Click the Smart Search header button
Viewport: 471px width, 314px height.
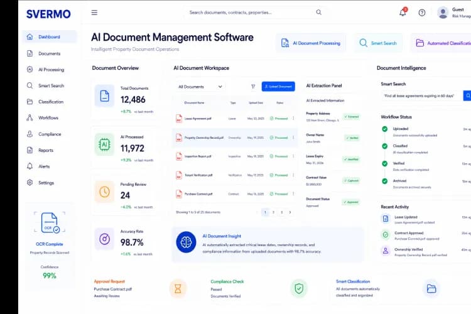tap(378, 43)
